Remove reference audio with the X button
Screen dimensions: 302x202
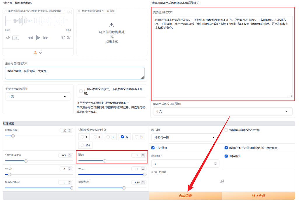pos(69,12)
